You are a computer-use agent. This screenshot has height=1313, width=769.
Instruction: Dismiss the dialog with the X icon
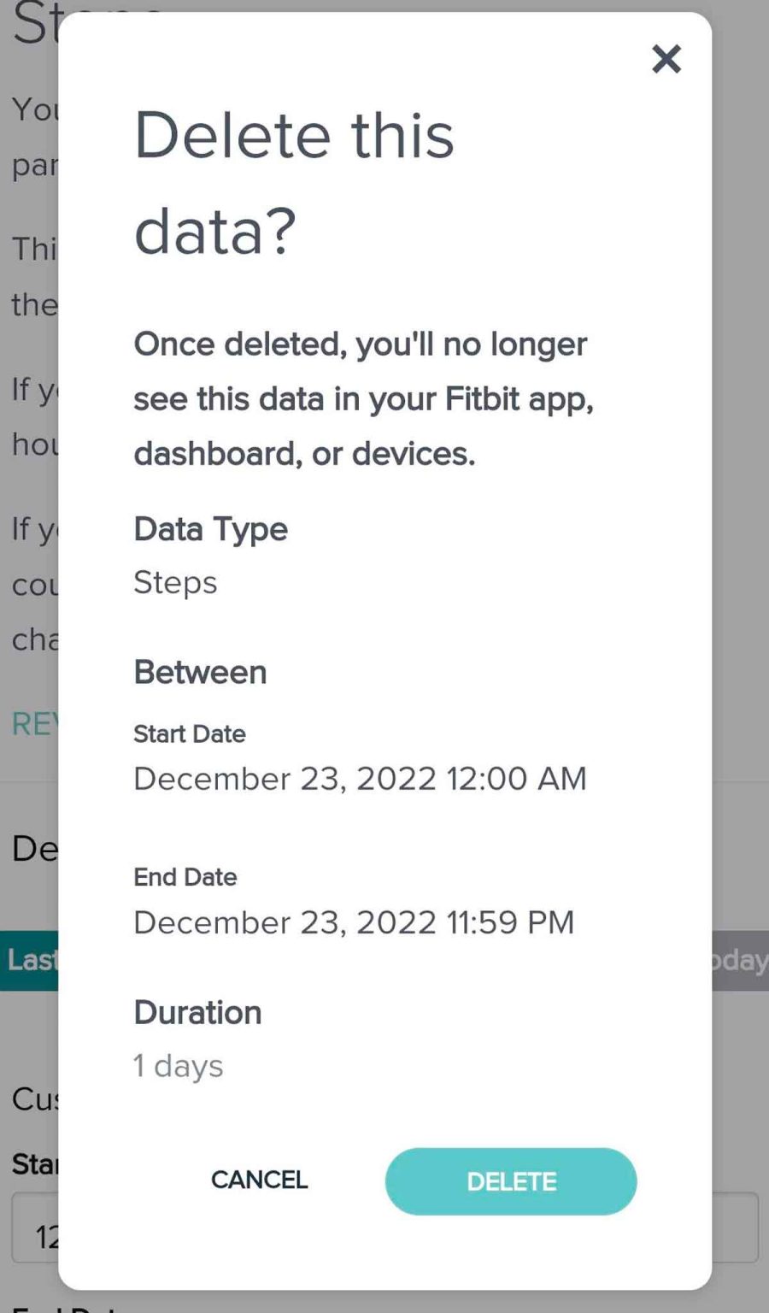coord(666,60)
